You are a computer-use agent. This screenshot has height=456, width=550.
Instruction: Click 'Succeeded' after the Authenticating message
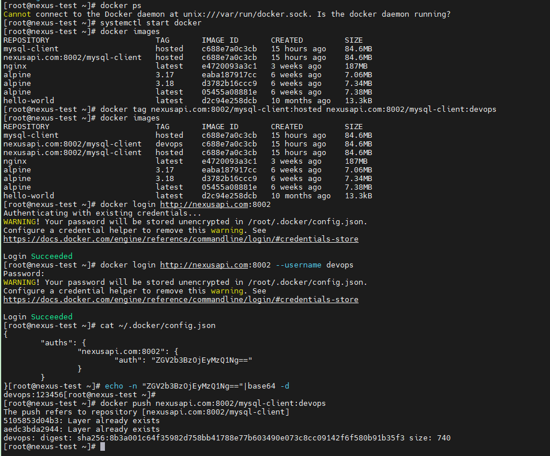tap(51, 257)
